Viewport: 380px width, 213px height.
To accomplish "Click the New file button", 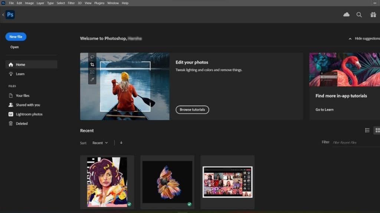I will coord(16,37).
